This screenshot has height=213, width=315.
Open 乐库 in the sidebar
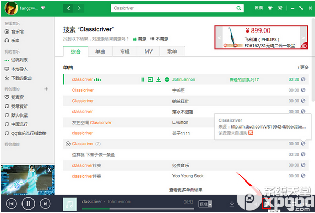click(12, 40)
